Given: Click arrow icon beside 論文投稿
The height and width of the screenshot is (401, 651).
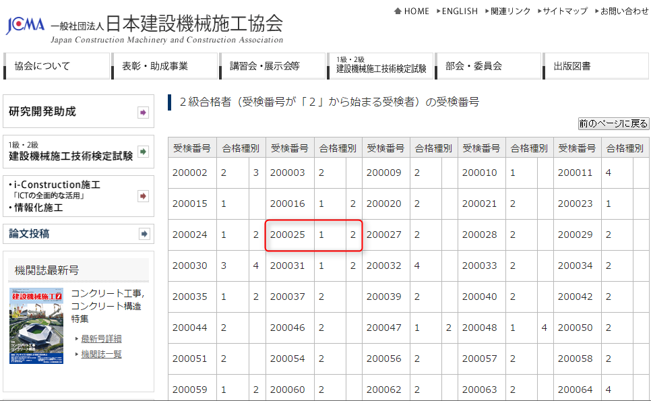Looking at the screenshot, I should (x=144, y=234).
